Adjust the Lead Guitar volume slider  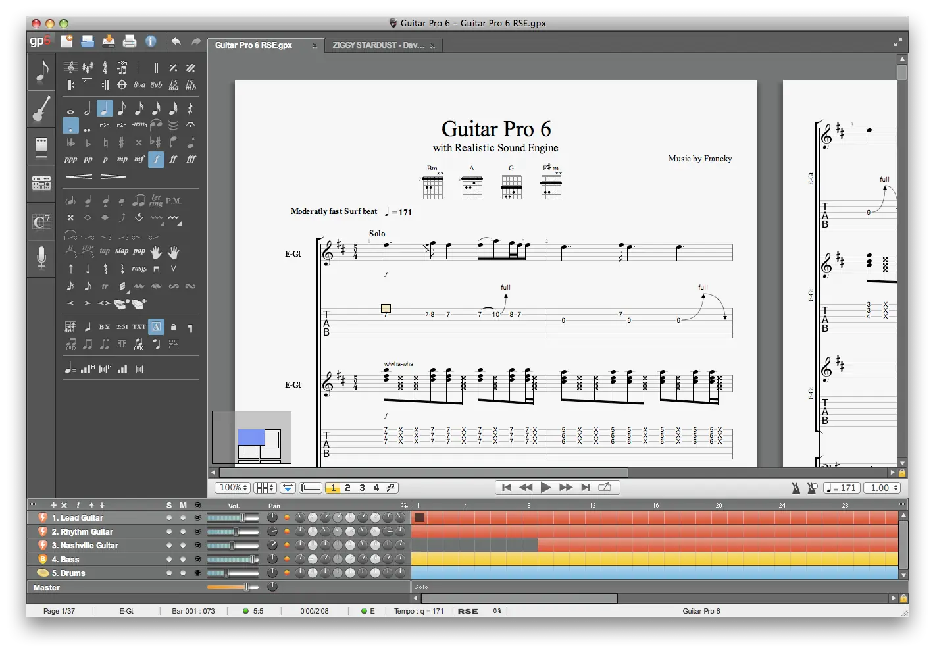coord(233,518)
